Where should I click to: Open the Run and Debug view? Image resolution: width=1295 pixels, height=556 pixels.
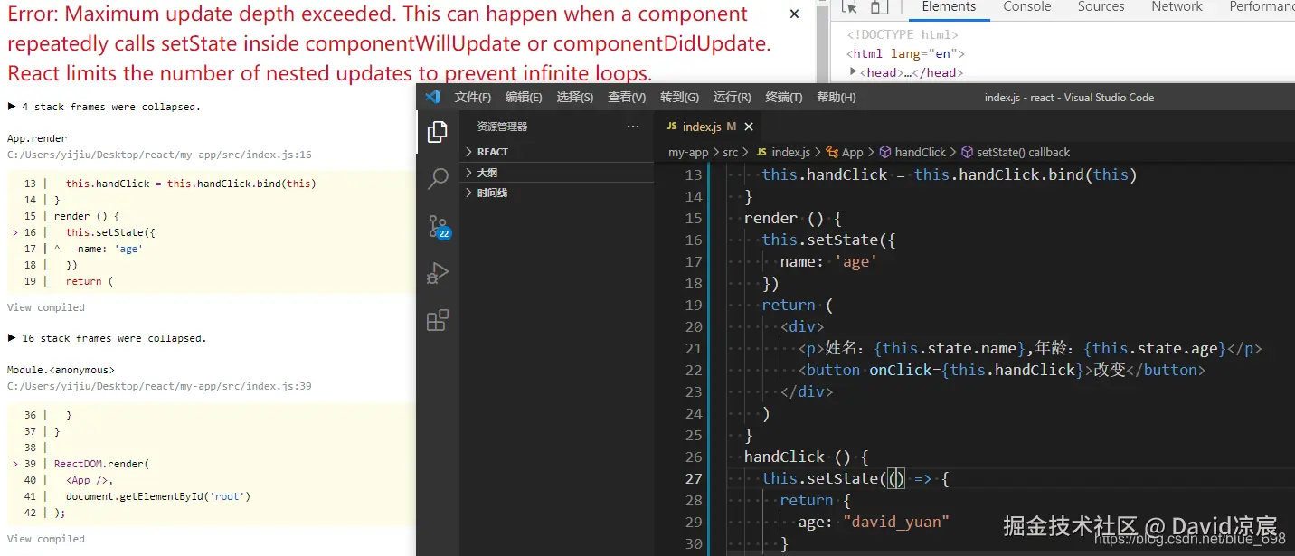[x=438, y=273]
